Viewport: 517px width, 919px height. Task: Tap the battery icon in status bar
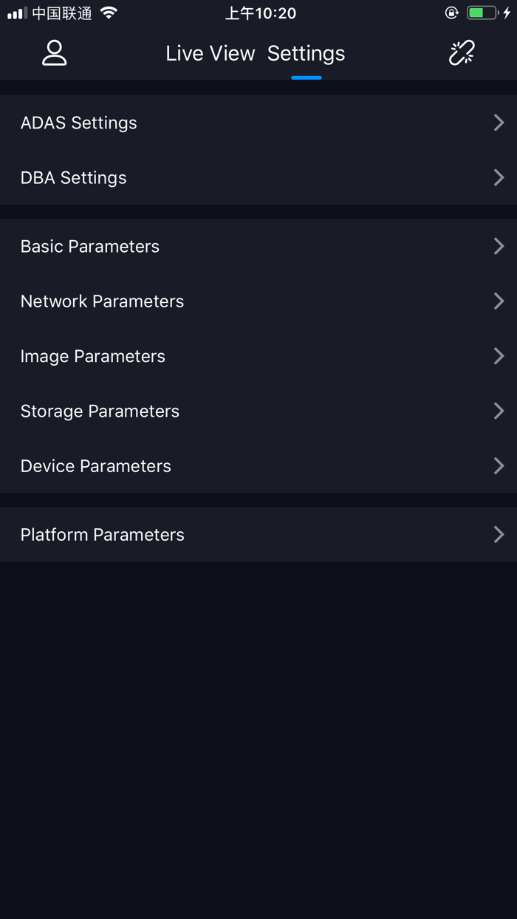click(x=482, y=13)
